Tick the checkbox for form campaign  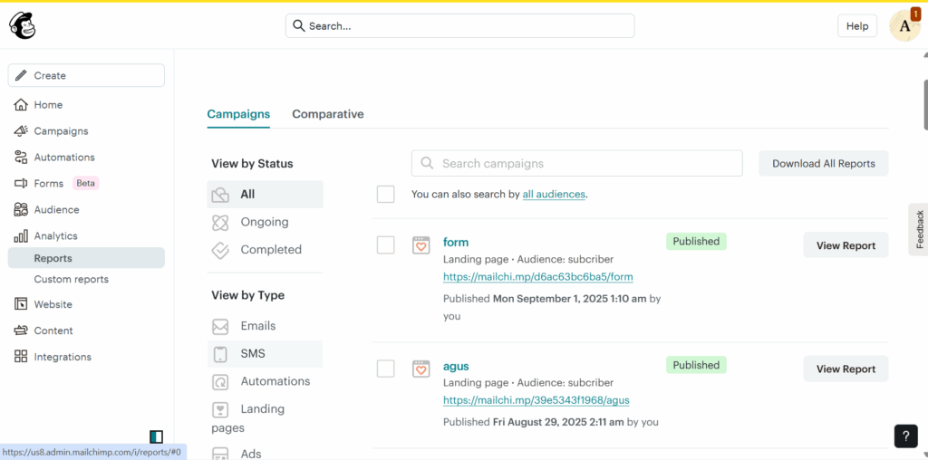click(386, 245)
